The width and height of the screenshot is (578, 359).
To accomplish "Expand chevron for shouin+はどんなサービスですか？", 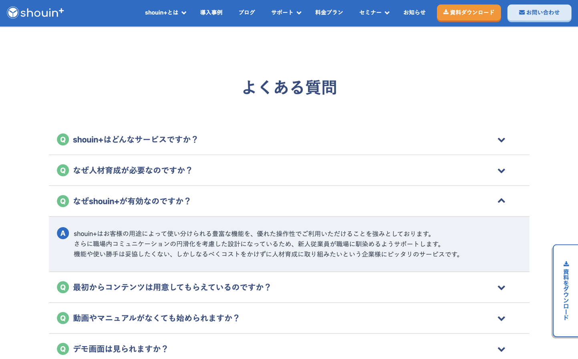I will (501, 140).
